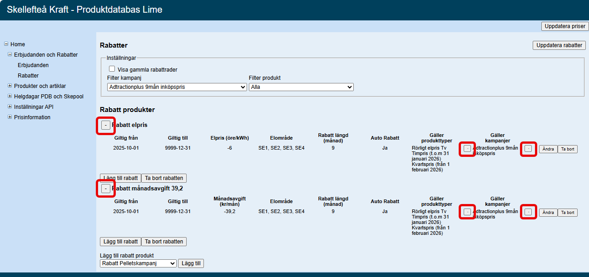This screenshot has height=277, width=589.
Task: Collapse the Rabatt elpris section with minus button
Action: [x=106, y=125]
